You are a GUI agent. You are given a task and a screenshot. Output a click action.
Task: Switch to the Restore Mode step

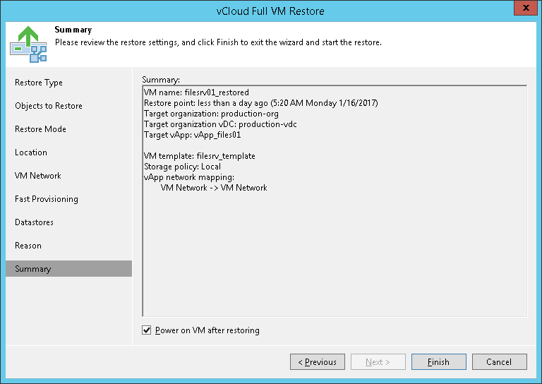[40, 129]
